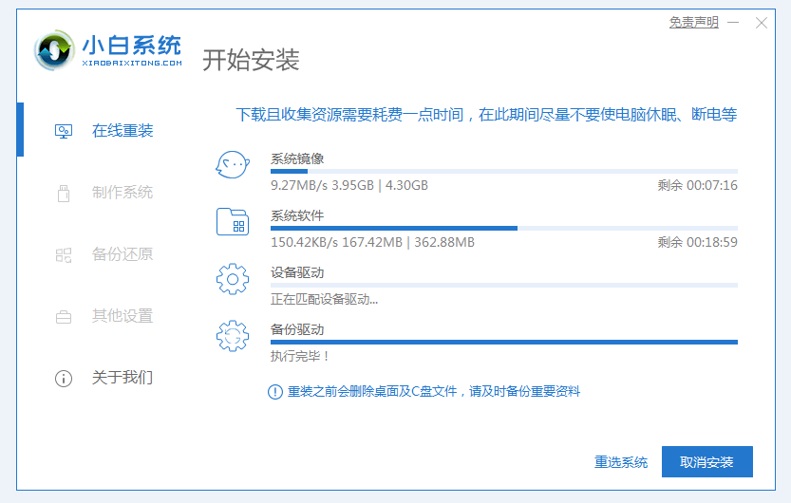Open the 免责声明 link
Image resolution: width=791 pixels, height=503 pixels.
[693, 23]
